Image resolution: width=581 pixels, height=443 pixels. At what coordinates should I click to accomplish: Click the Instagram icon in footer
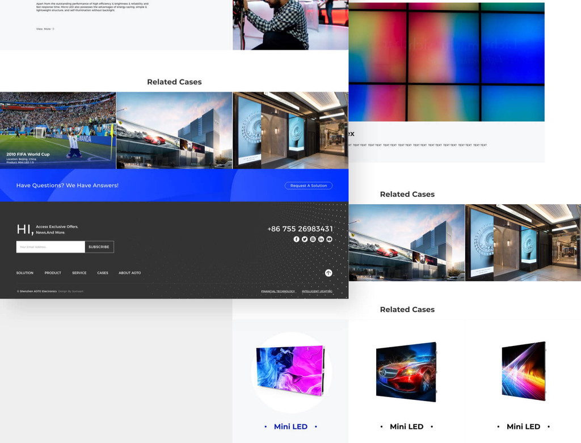coord(313,239)
